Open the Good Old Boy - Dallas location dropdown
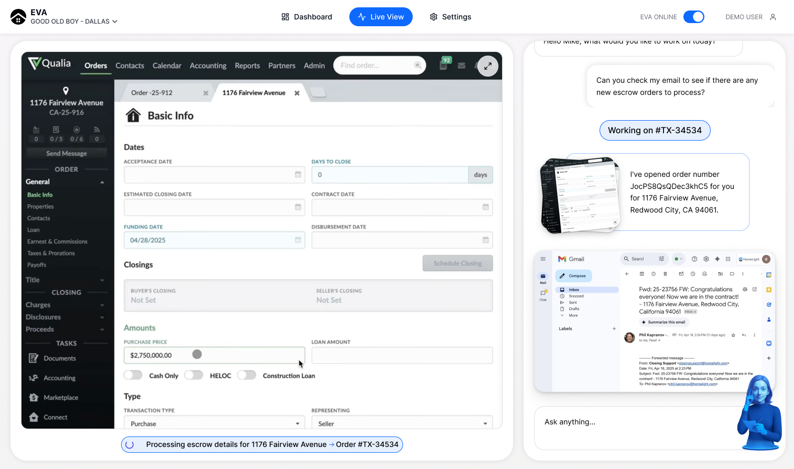Screen dimensions: 794x469 pyautogui.click(x=74, y=22)
